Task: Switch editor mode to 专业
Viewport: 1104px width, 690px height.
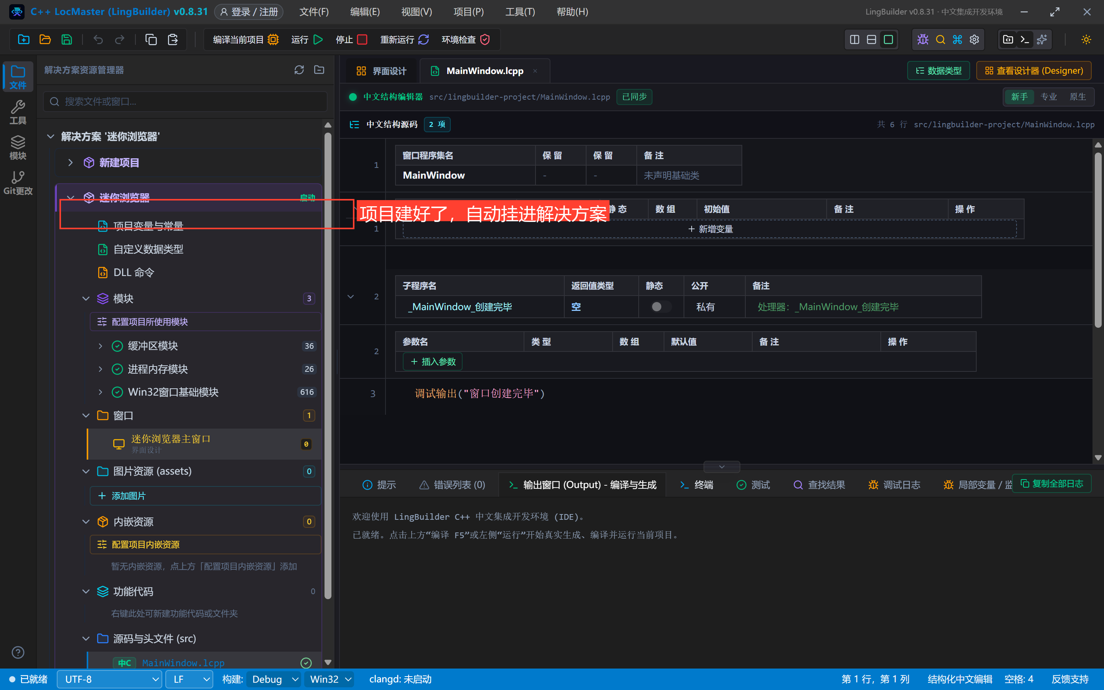Action: 1048,97
